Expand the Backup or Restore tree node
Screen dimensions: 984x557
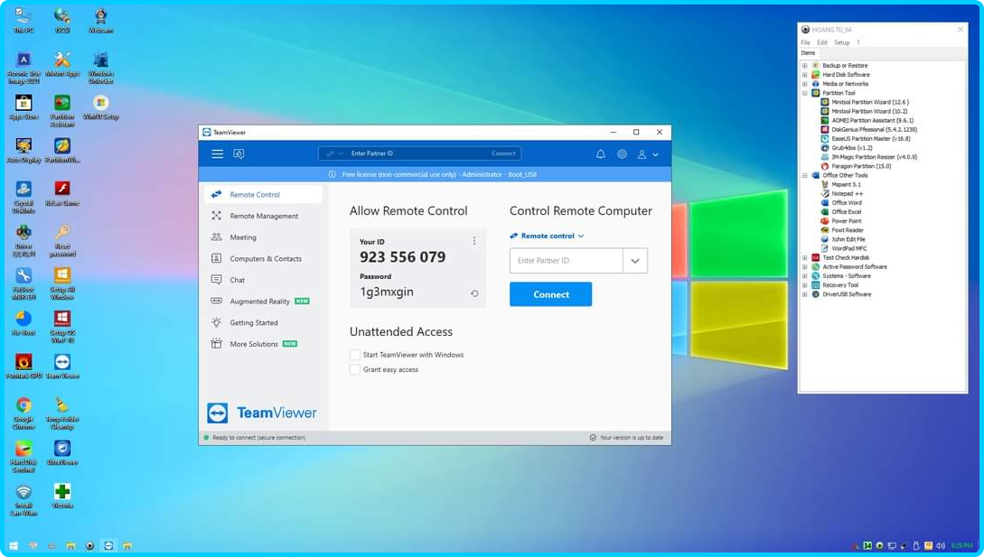(x=804, y=65)
